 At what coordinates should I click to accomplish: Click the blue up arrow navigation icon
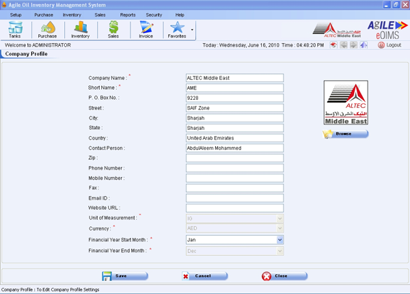(x=364, y=45)
